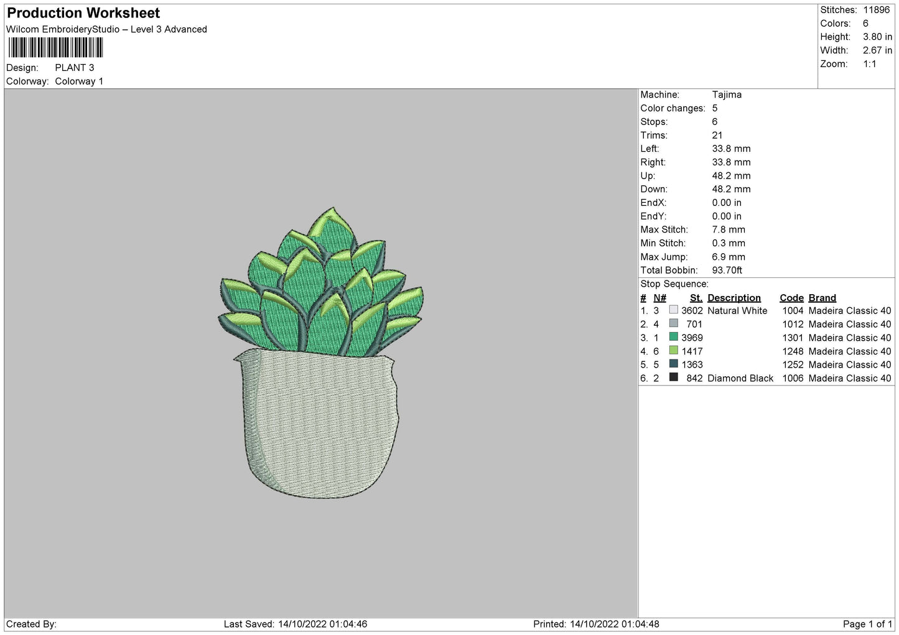Click the Max Stitch value '7.8 mm'
The height and width of the screenshot is (635, 899).
point(729,229)
